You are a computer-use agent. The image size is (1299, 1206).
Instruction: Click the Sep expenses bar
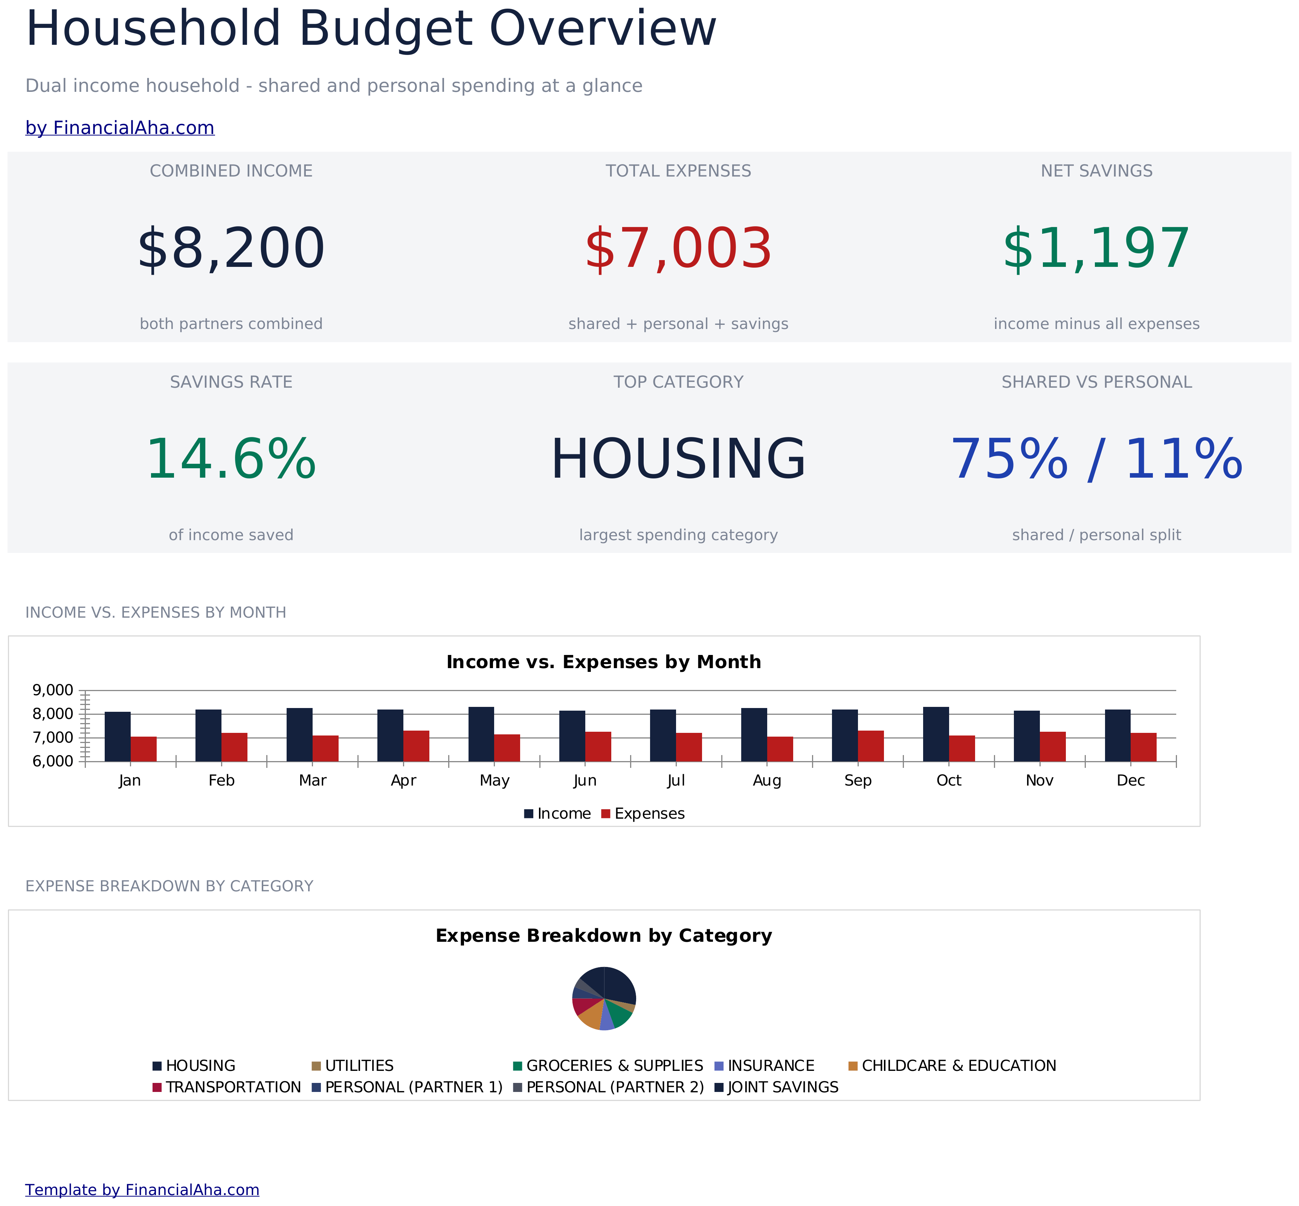coord(870,746)
